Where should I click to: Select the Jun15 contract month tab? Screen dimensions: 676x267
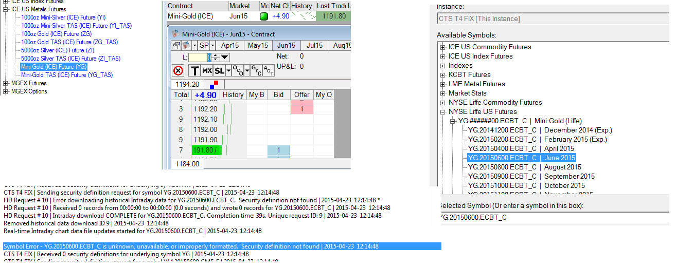(x=287, y=45)
